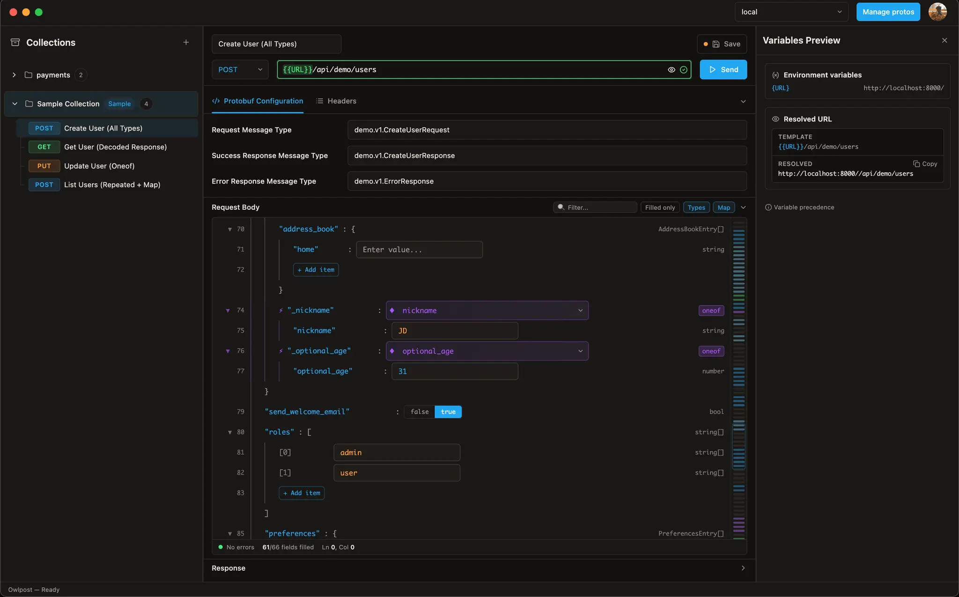Click the Save button
959x597 pixels.
pyautogui.click(x=722, y=44)
